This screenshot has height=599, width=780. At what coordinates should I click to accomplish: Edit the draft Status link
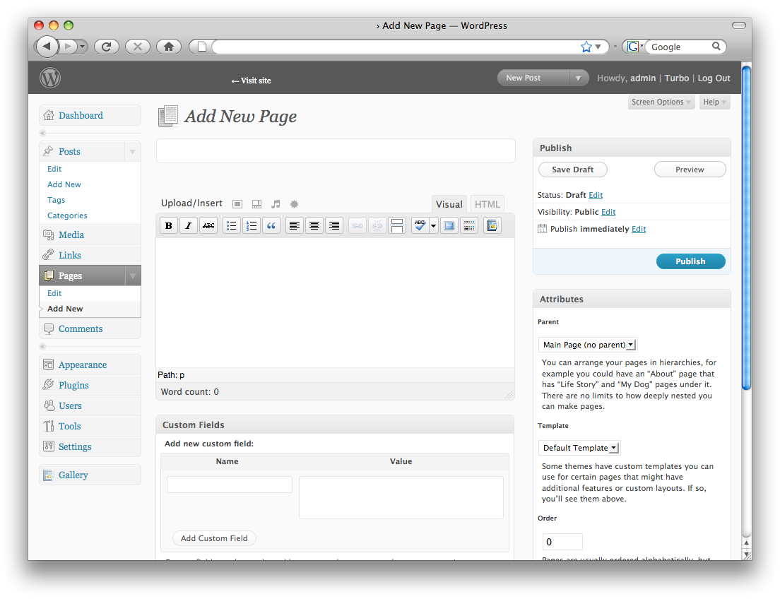click(596, 195)
